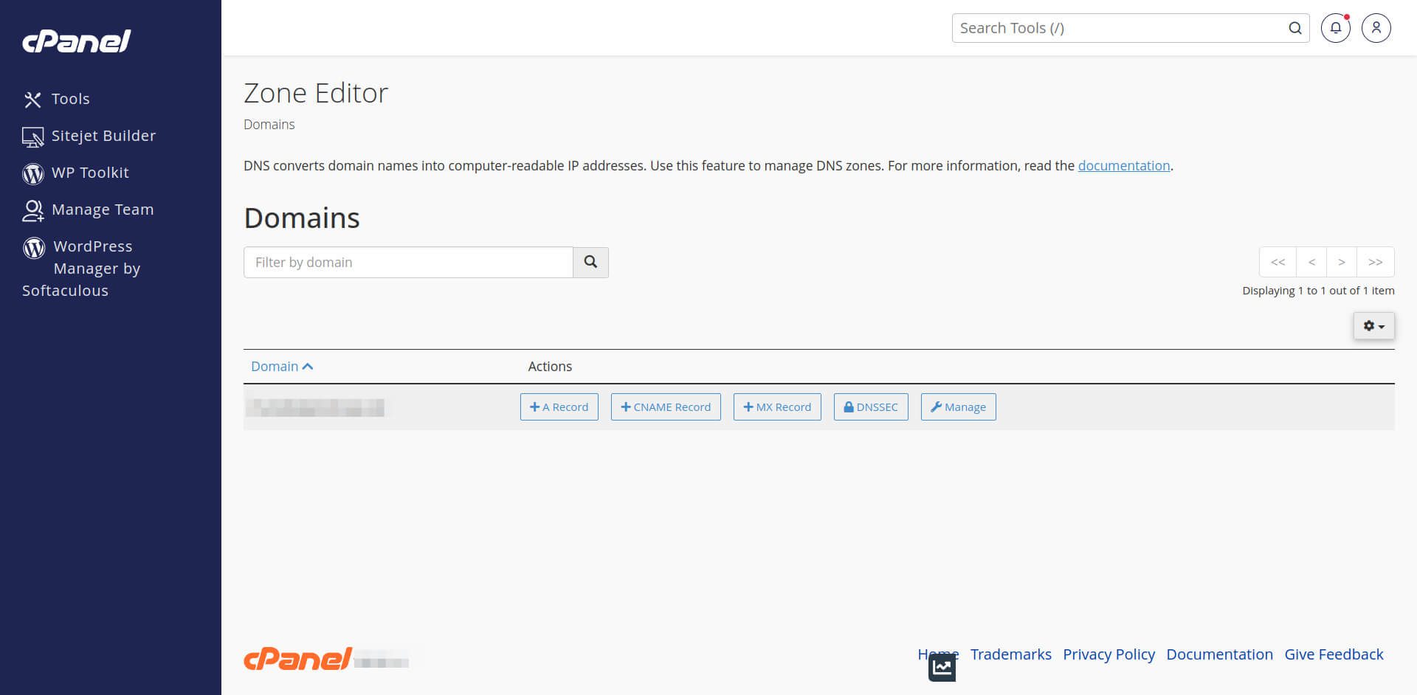Viewport: 1417px width, 695px height.
Task: Click the A Record button
Action: [x=559, y=407]
